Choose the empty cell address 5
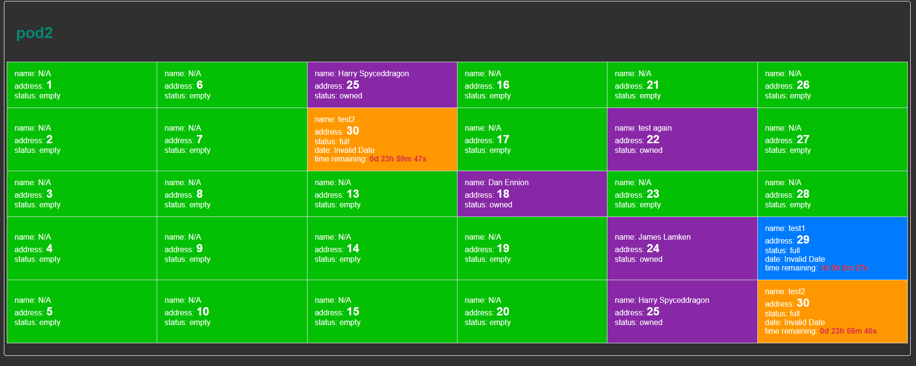 point(82,312)
